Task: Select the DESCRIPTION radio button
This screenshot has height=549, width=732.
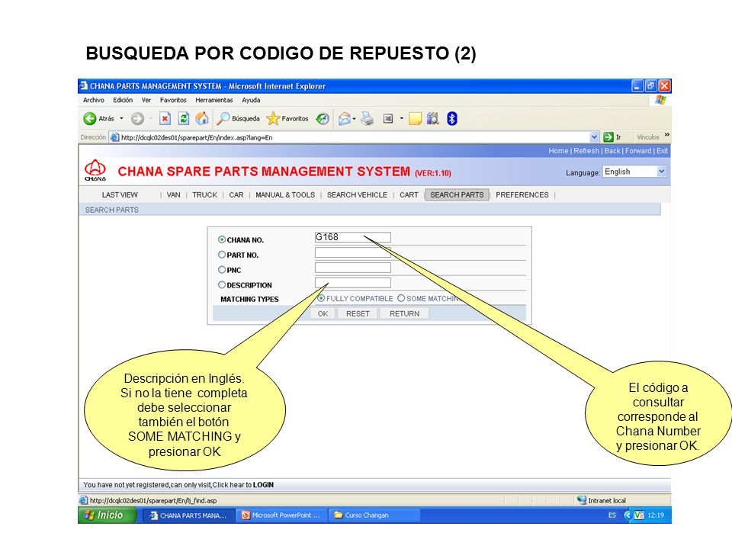Action: pos(222,284)
